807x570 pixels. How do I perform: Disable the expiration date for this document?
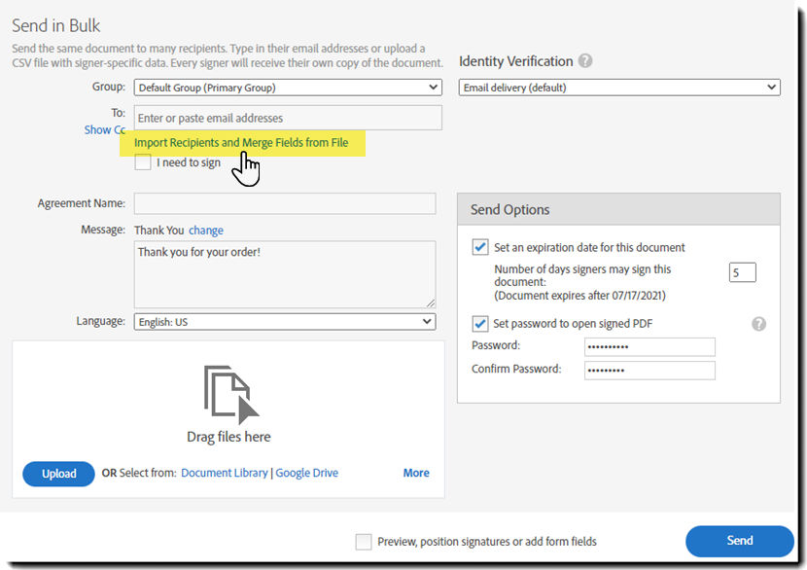point(479,247)
